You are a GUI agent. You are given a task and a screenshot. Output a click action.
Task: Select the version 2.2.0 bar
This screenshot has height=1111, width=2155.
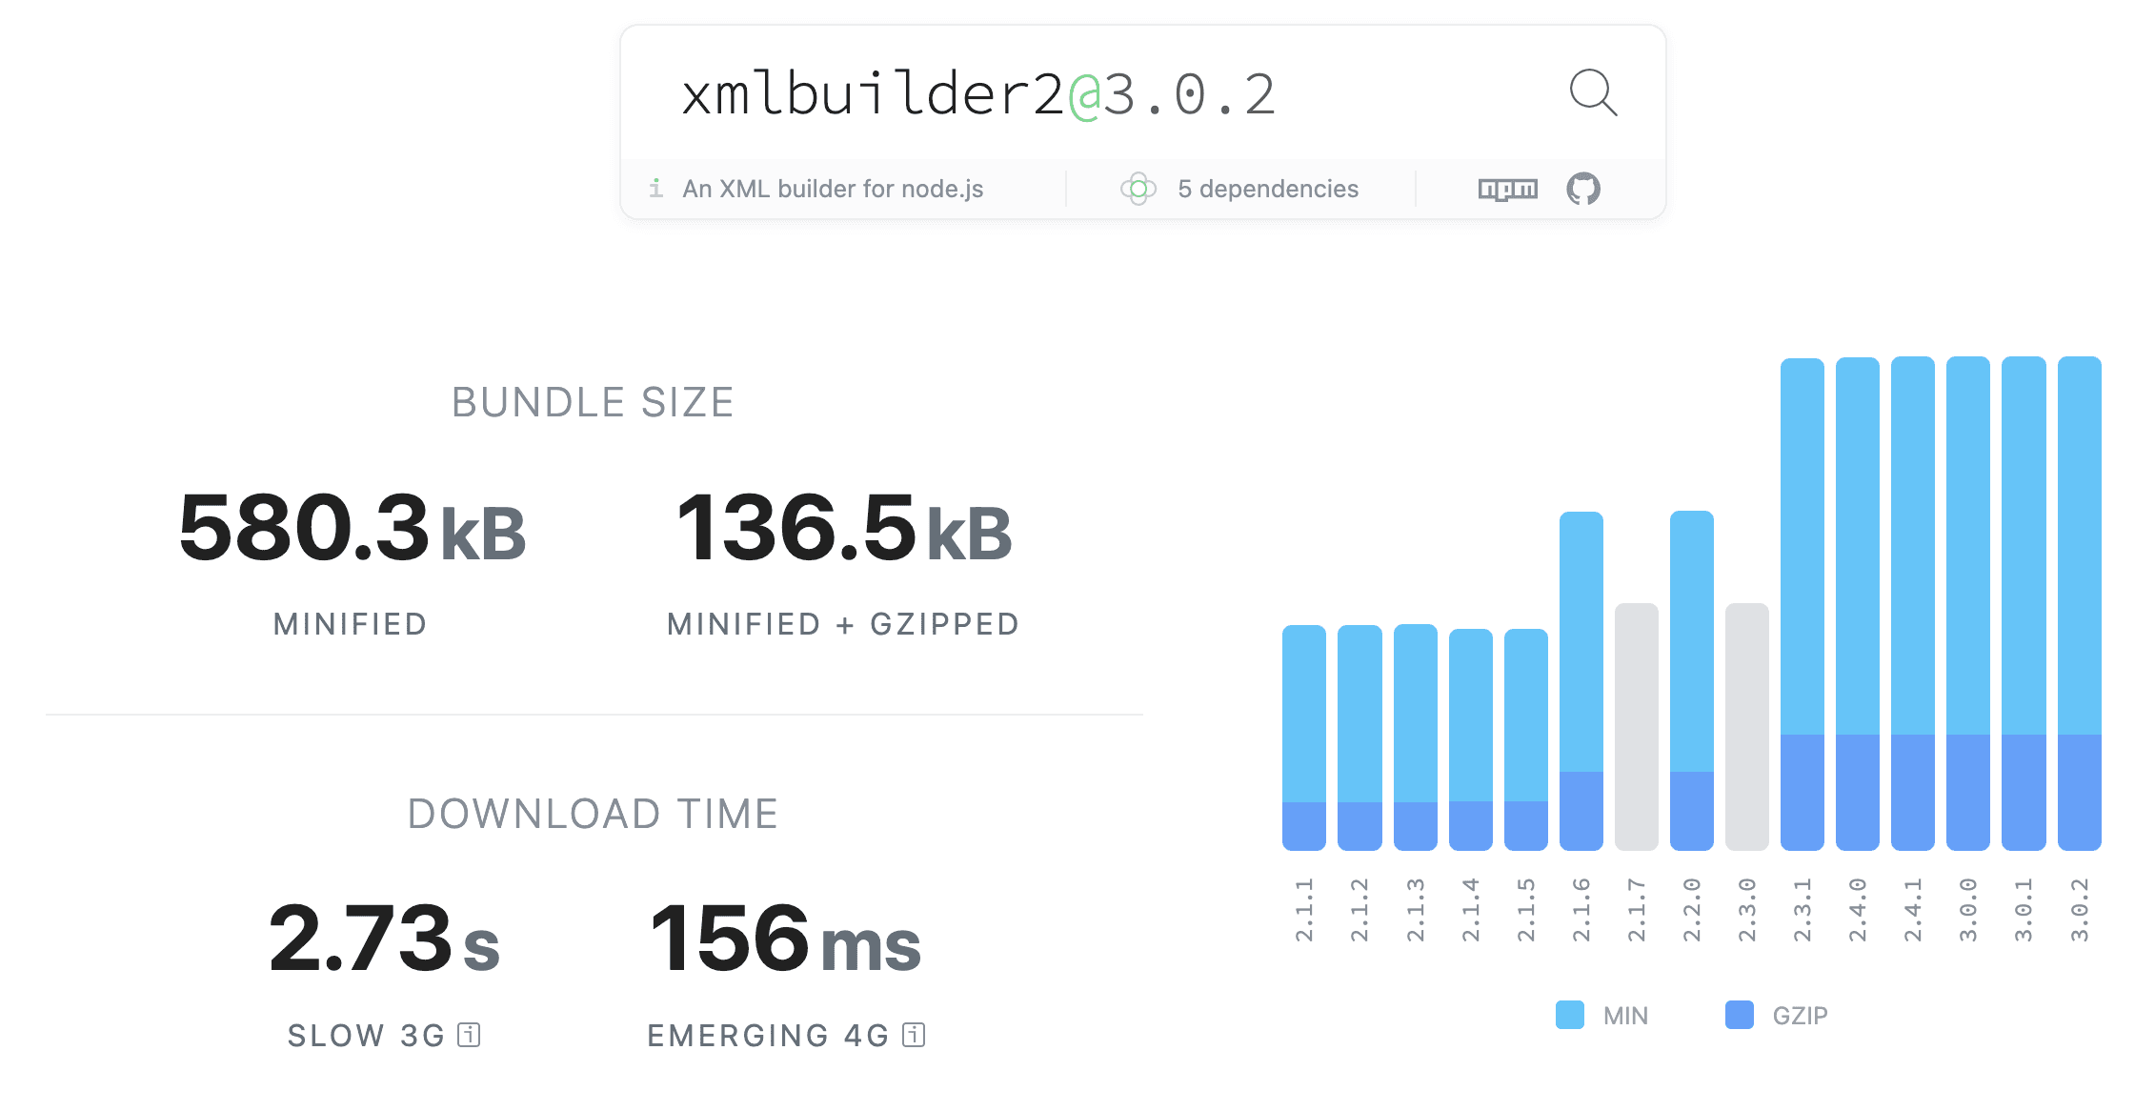[x=1691, y=680]
